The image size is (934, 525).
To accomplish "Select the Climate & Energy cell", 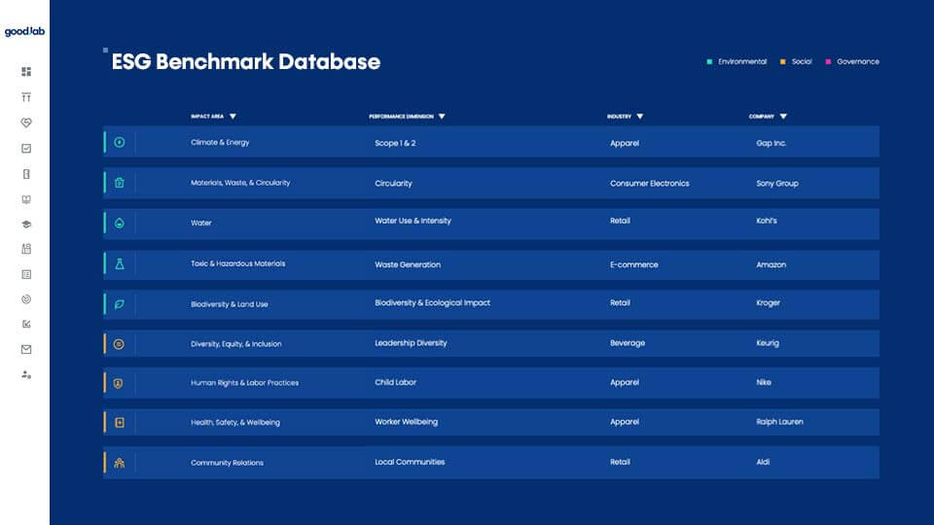I will coord(220,142).
